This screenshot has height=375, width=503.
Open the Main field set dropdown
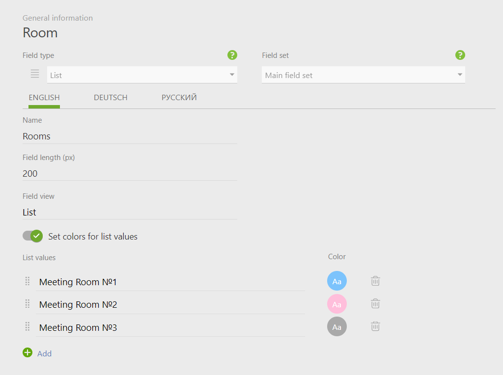point(363,75)
